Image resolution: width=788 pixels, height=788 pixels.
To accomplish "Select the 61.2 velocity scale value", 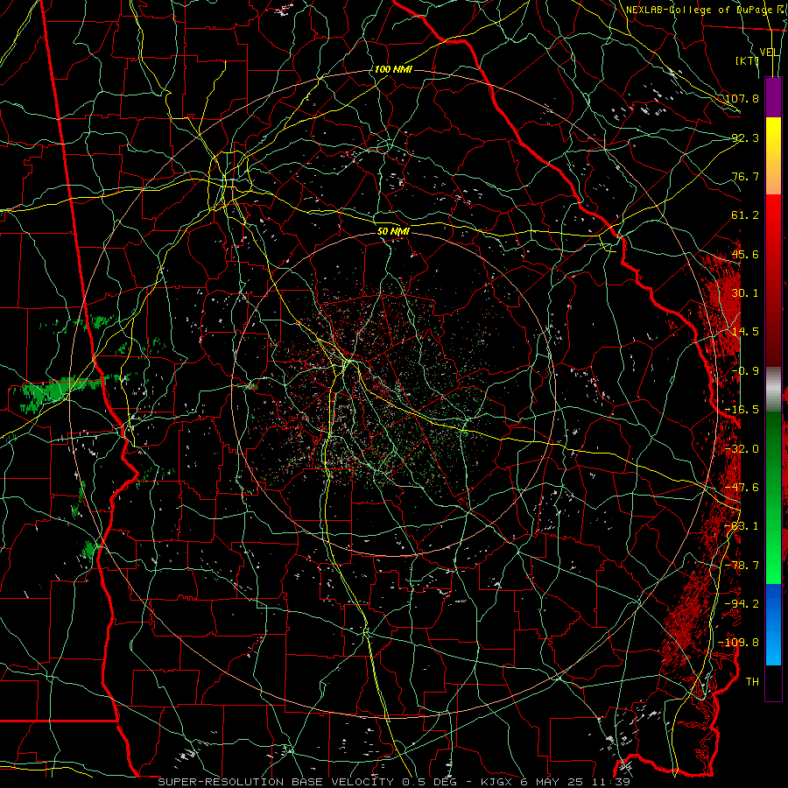I will (746, 215).
